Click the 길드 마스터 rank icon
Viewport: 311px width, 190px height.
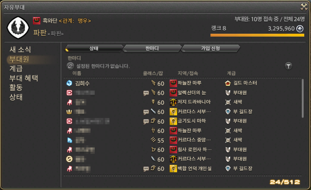click(x=228, y=83)
